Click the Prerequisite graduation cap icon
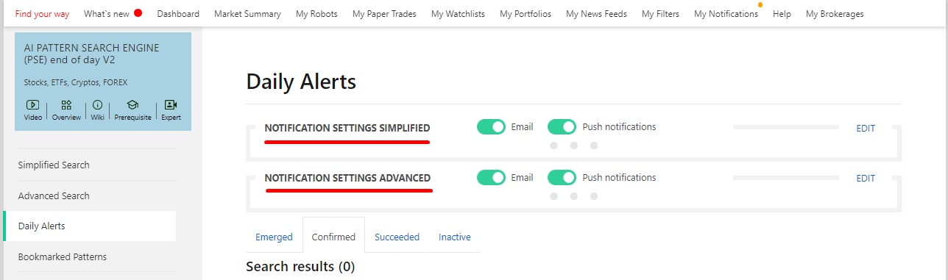Screen dimensions: 948x280 pyautogui.click(x=132, y=105)
